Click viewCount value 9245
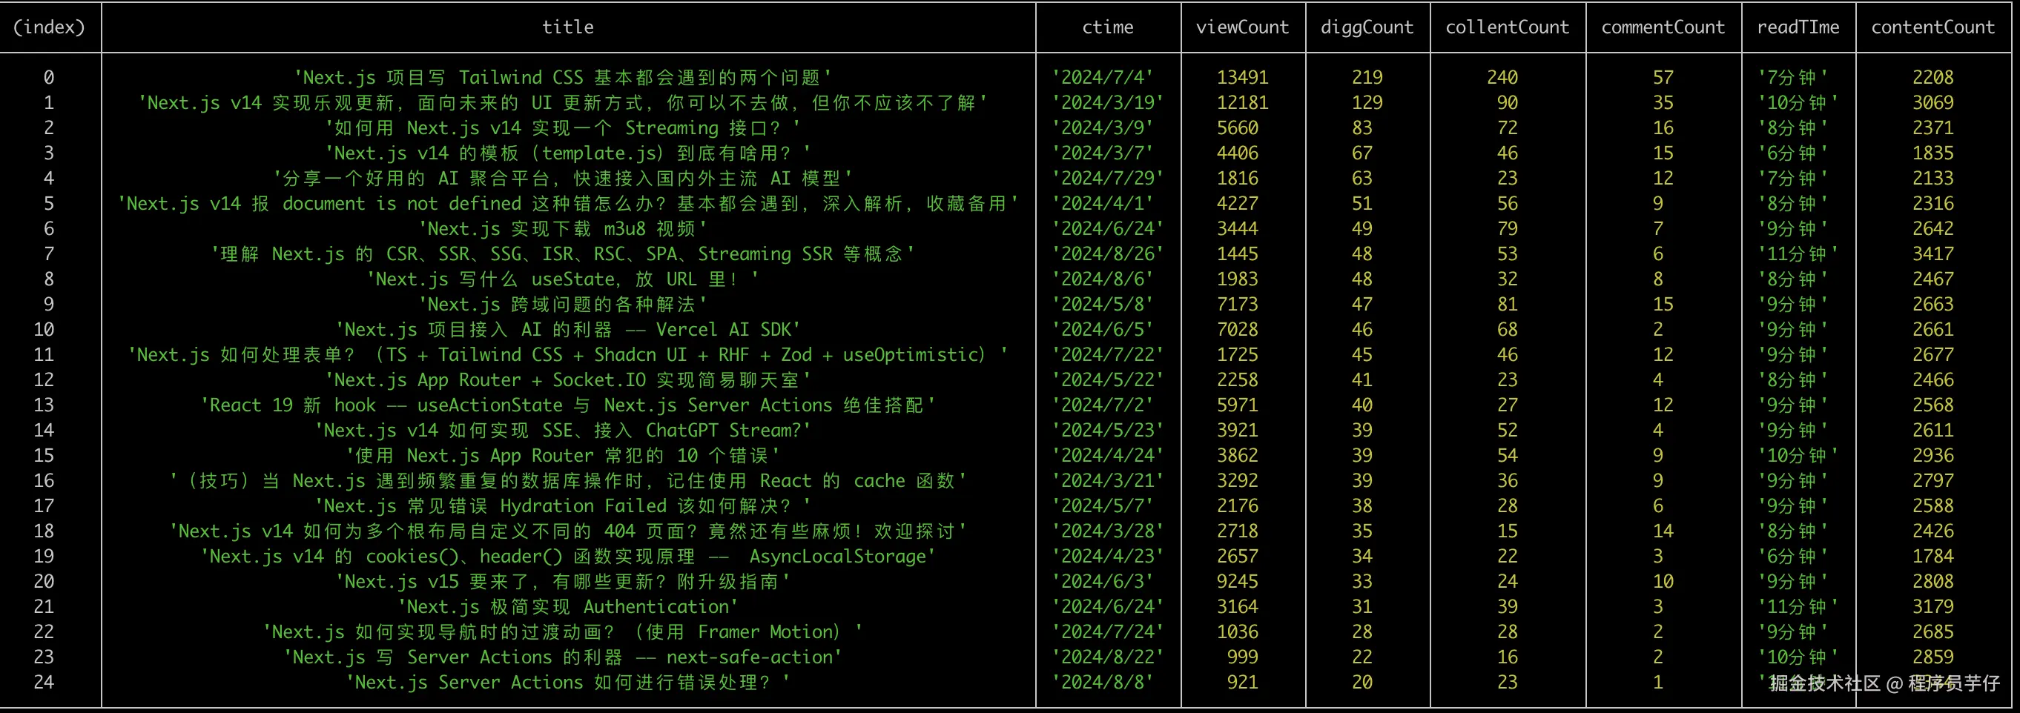 [x=1238, y=581]
